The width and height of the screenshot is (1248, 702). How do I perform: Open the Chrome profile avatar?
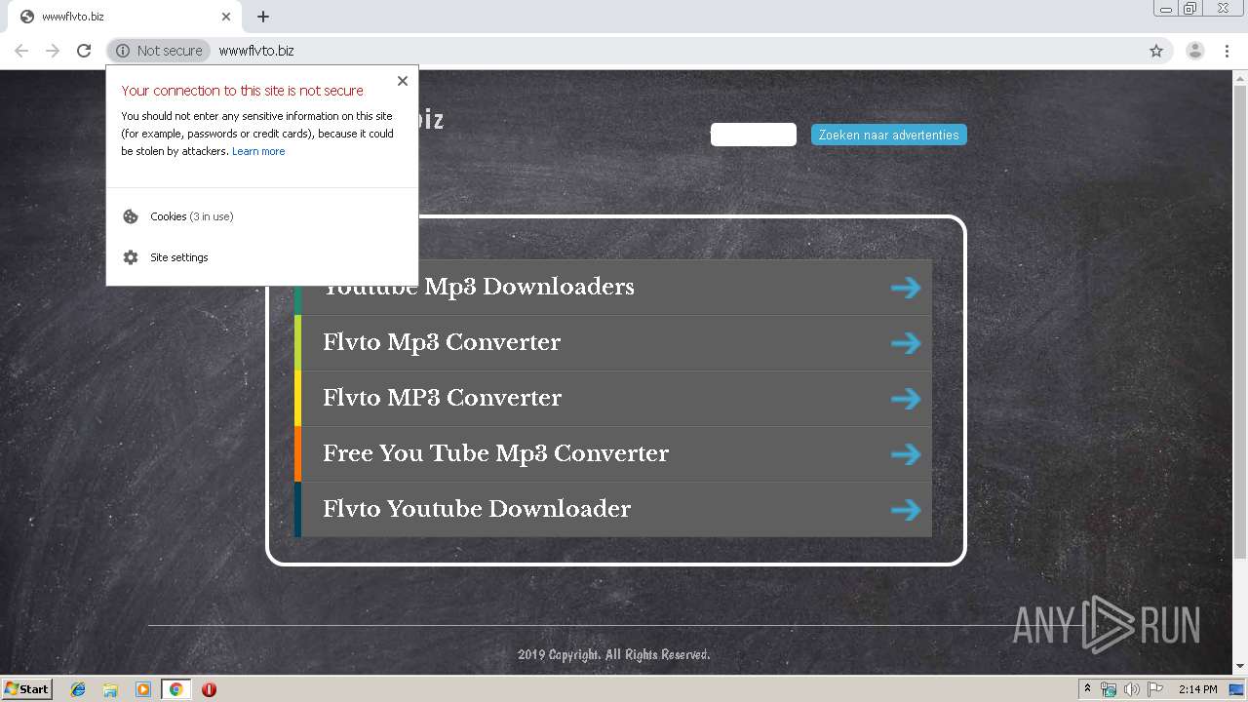pos(1194,51)
